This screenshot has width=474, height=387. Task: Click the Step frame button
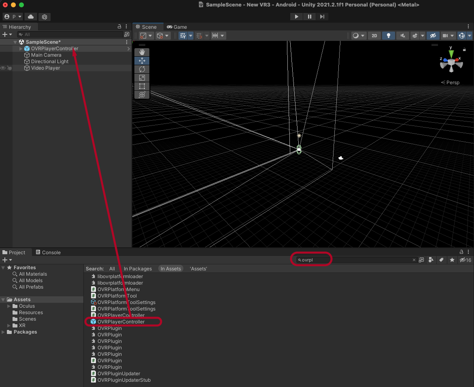pos(322,17)
